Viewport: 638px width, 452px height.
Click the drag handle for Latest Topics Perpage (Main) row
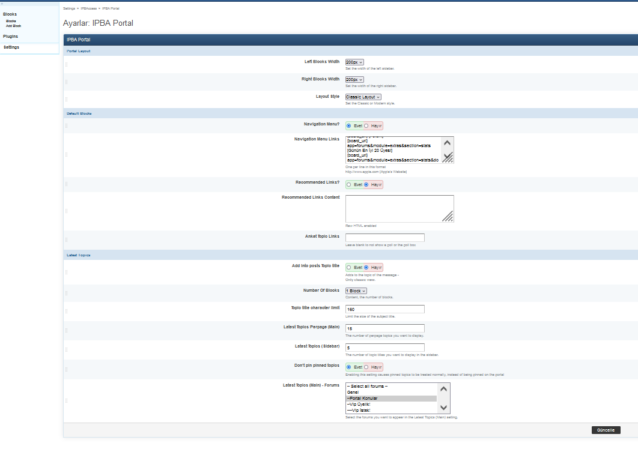[66, 331]
